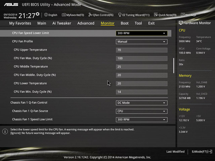
Task: Select Chassis Fan 1 Speed Low Limit label
Action: 32,119
